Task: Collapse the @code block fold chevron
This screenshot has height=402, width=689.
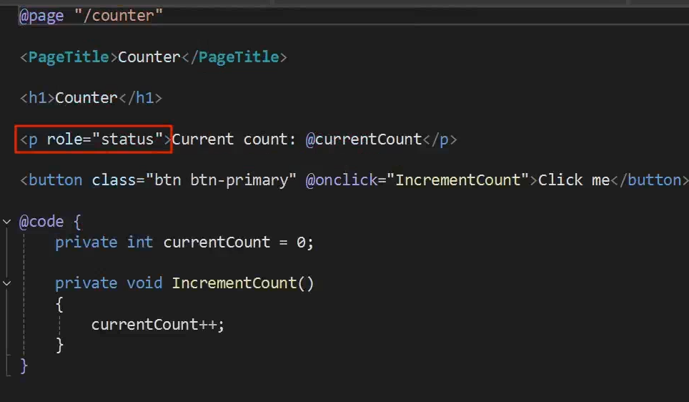Action: [6, 222]
